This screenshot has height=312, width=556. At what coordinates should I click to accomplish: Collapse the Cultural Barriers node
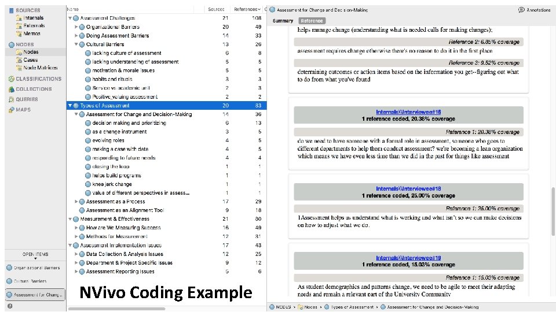(x=76, y=44)
